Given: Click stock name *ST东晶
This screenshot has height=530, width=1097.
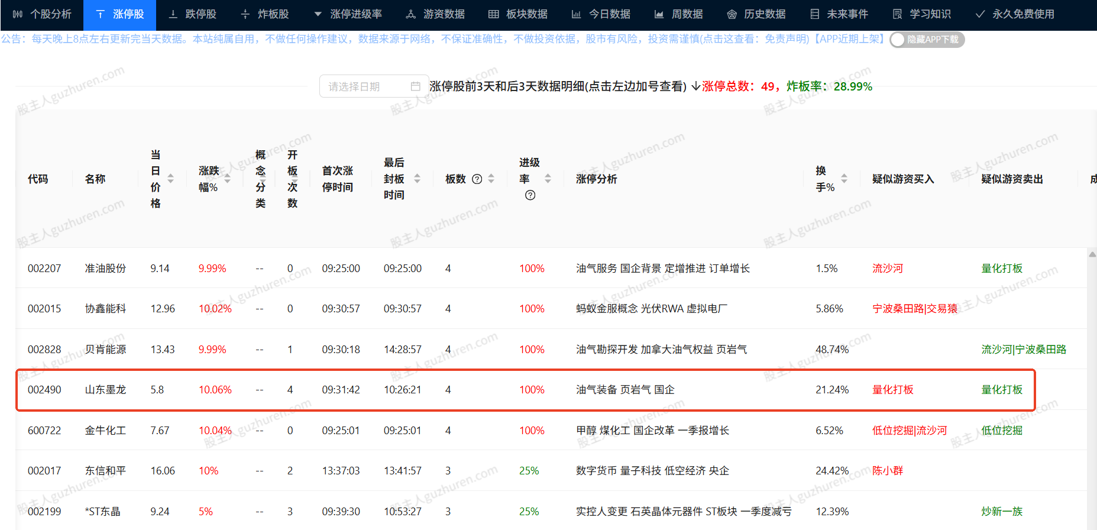Looking at the screenshot, I should pyautogui.click(x=102, y=512).
